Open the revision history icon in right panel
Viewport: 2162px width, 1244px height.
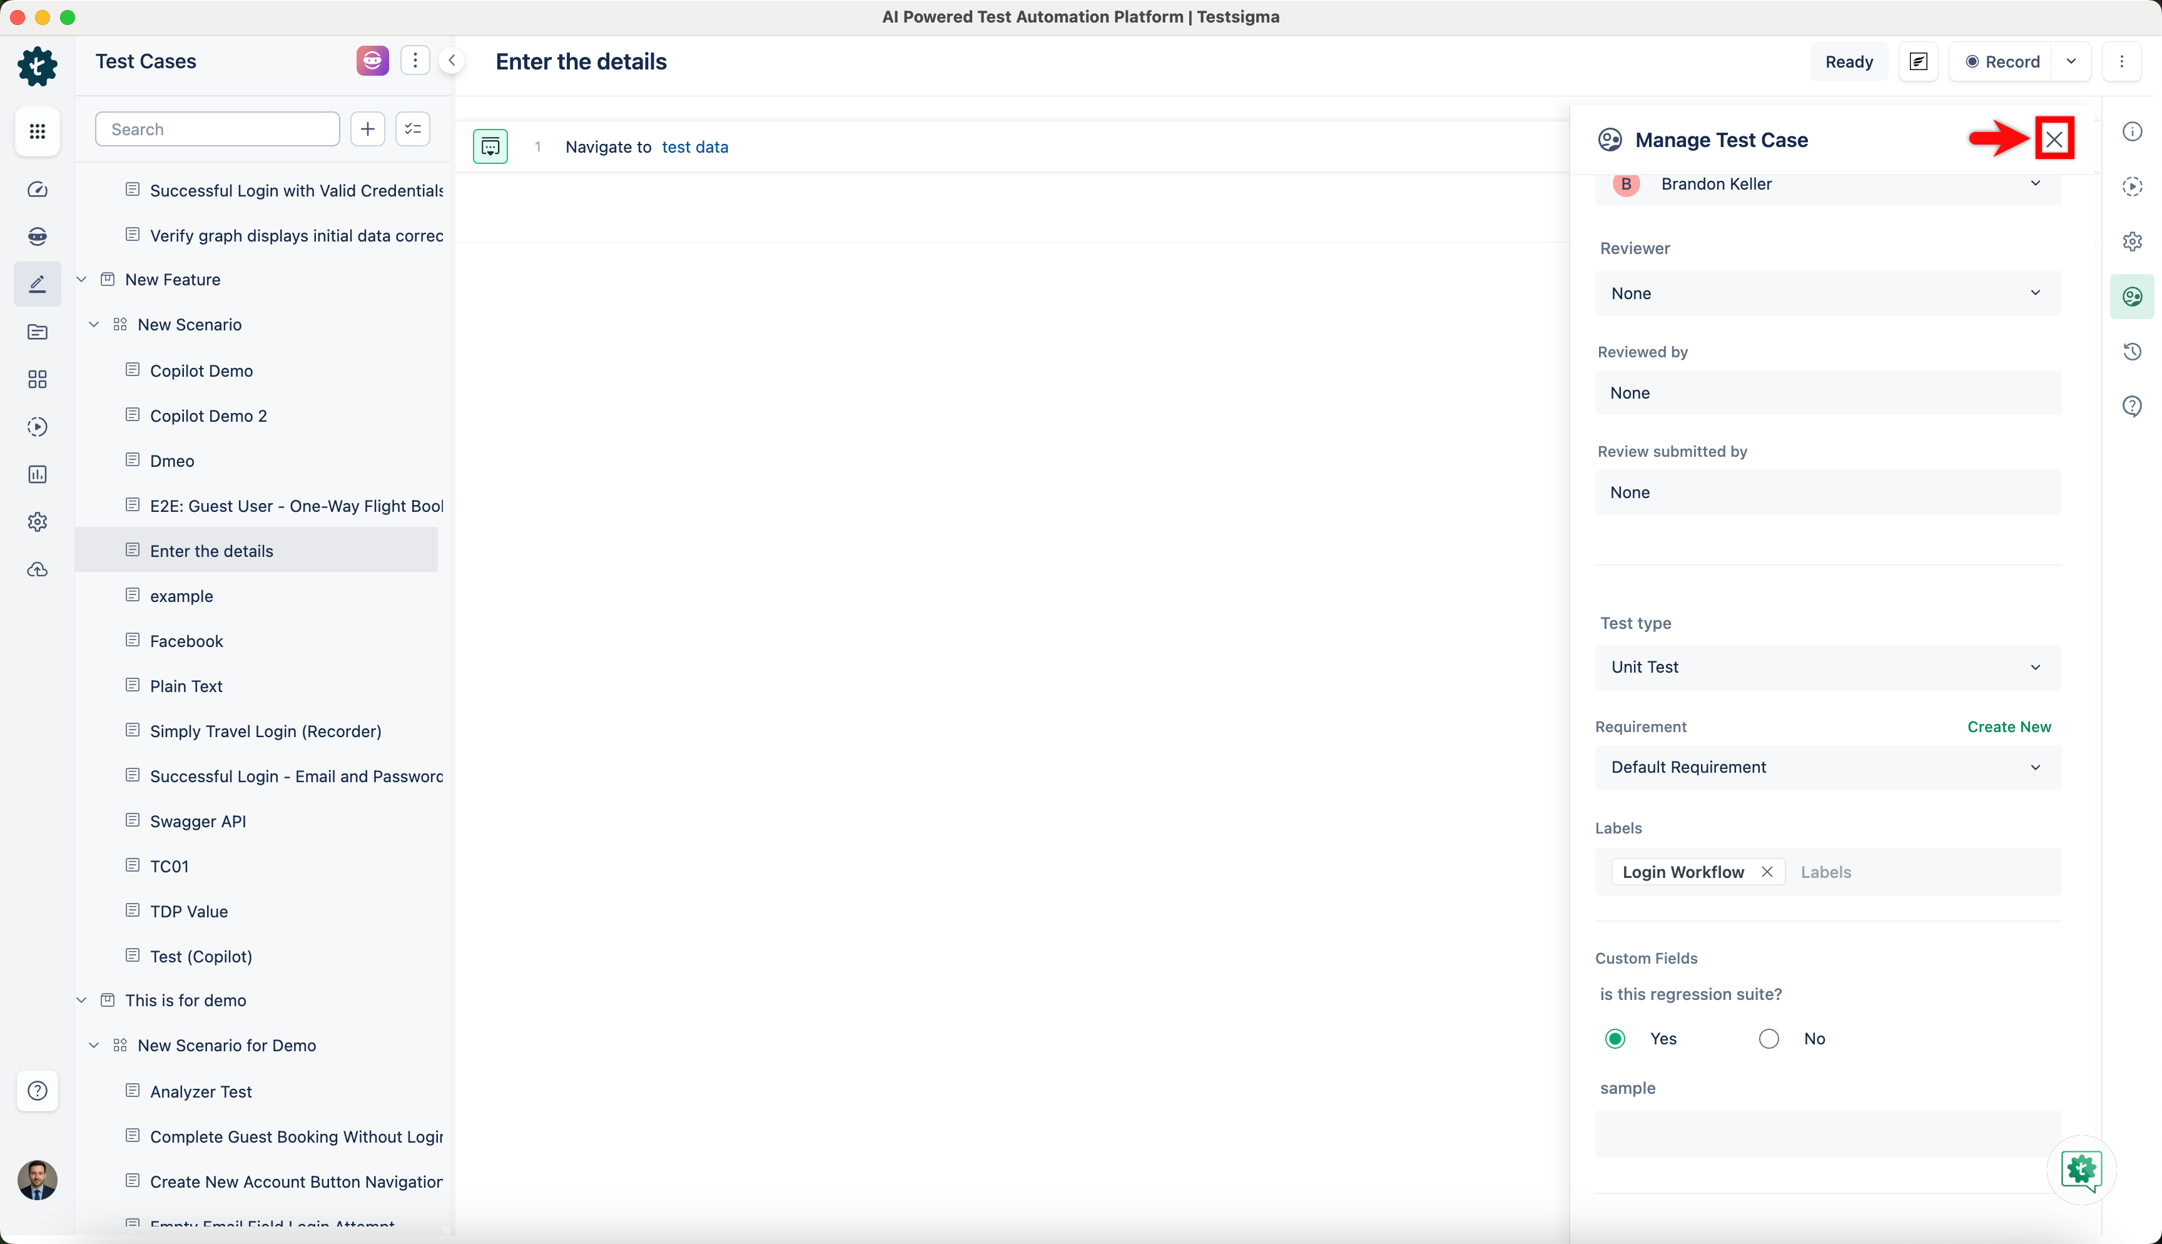point(2132,351)
